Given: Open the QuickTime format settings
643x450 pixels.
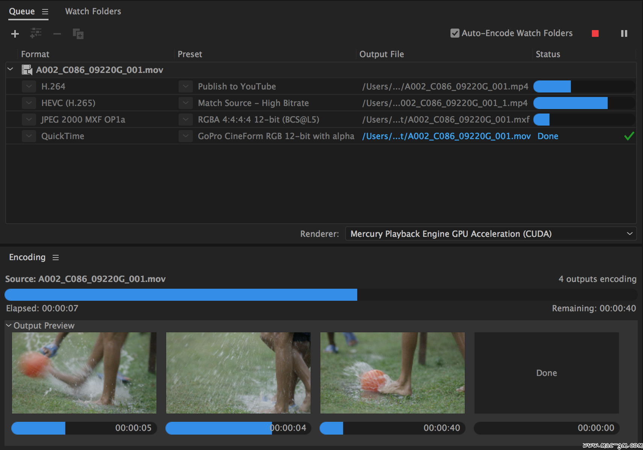Looking at the screenshot, I should [x=63, y=136].
